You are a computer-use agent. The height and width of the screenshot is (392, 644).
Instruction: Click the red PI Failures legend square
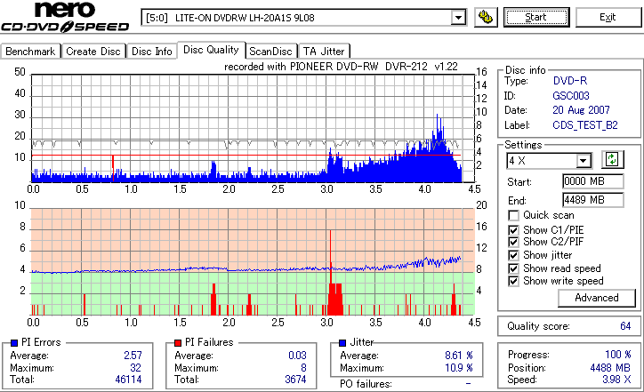click(178, 342)
